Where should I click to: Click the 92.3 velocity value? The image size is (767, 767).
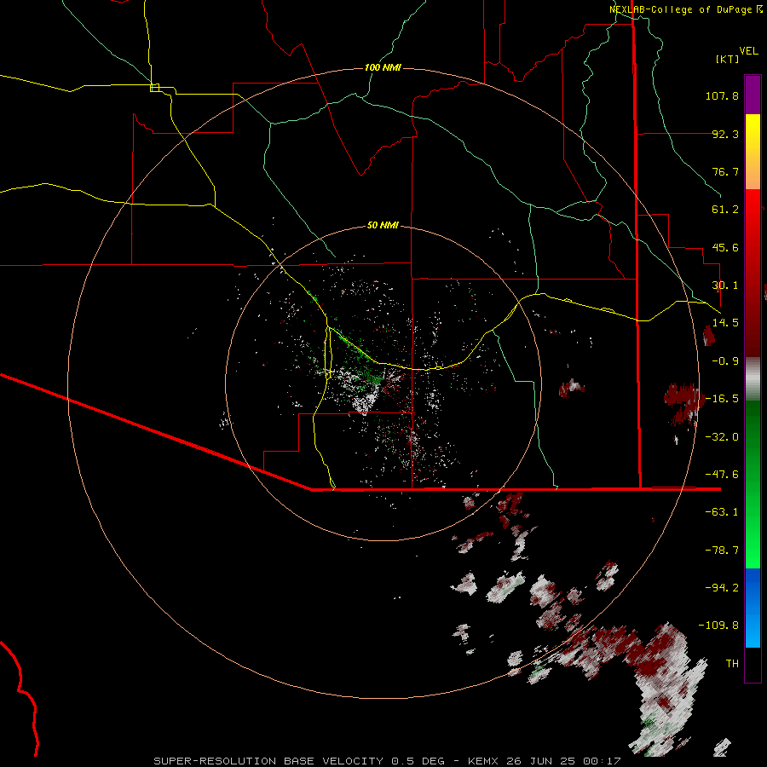[x=725, y=134]
